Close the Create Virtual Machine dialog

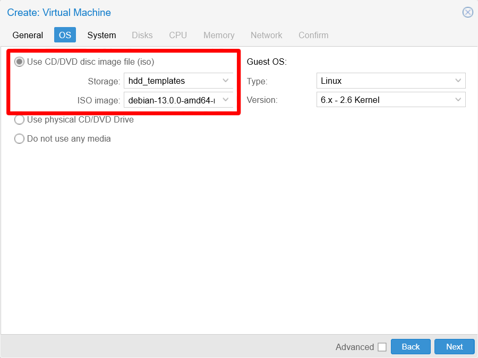(467, 12)
